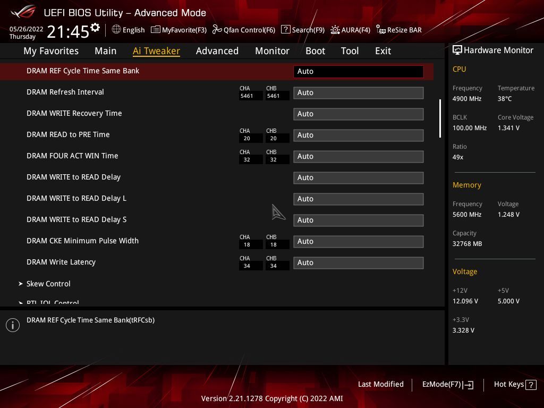Click DRAM FOUR ACT WIN Time field
Viewport: 544px width, 408px height.
(x=359, y=157)
